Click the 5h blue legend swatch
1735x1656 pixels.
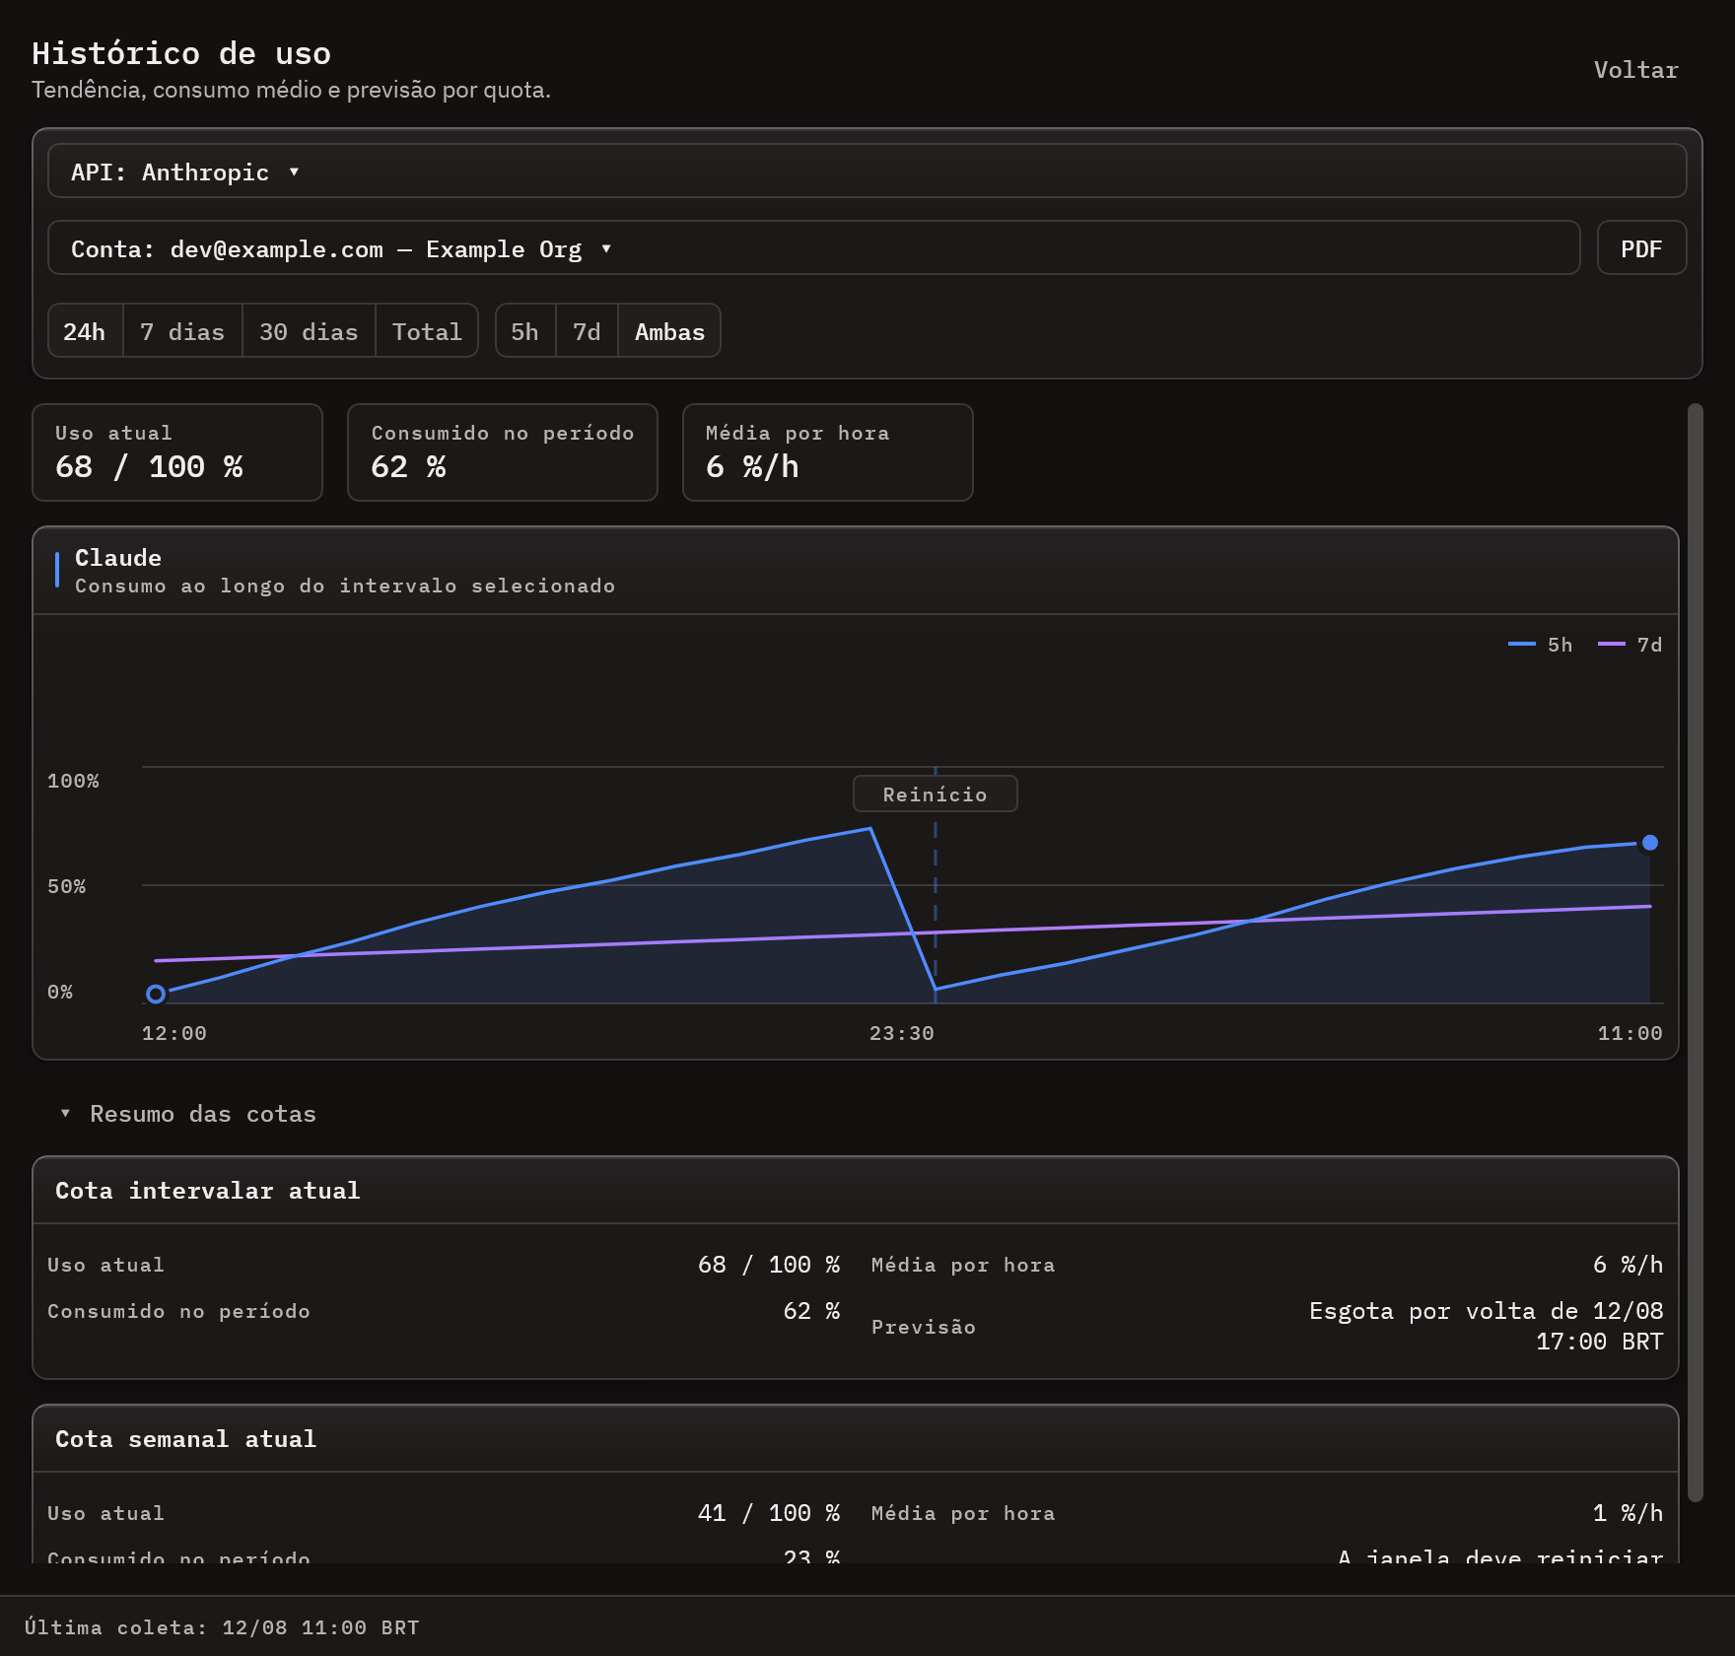click(x=1522, y=644)
